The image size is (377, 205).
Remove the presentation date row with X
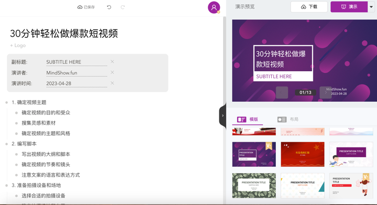112,83
